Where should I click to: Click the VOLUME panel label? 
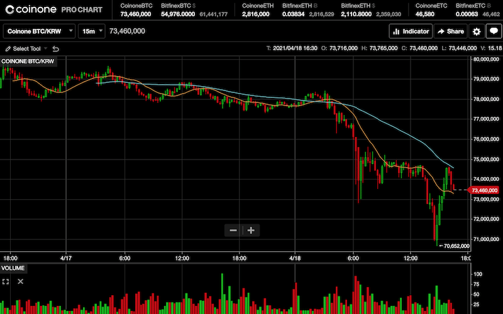point(13,268)
